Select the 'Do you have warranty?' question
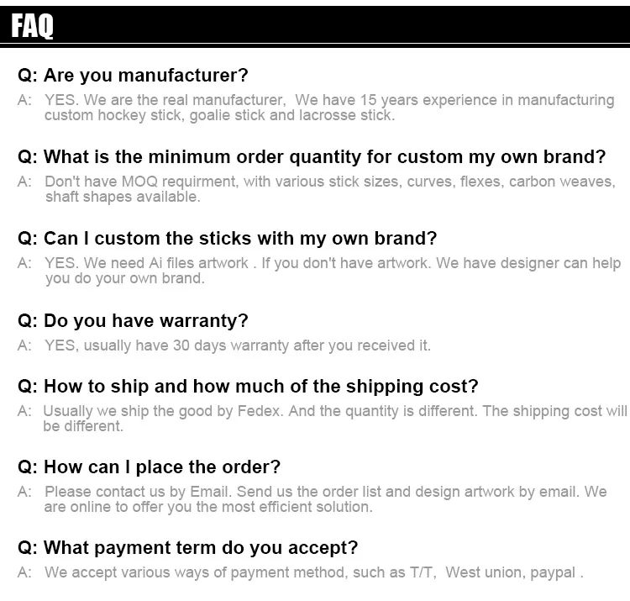The image size is (630, 601). (x=133, y=321)
